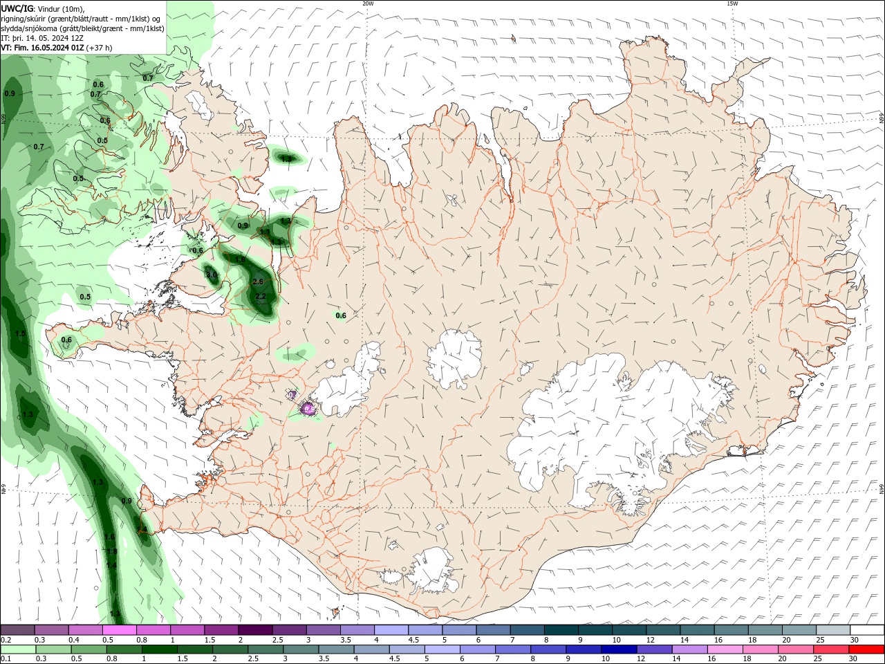Pick the bright red 30 mm rain swatch

[x=866, y=649]
